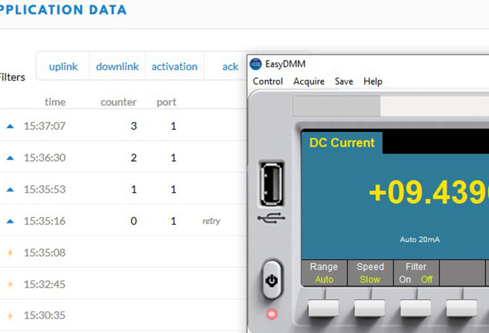Click uplink arrow icon for 15:36:30 row
The height and width of the screenshot is (333, 489).
pos(10,158)
